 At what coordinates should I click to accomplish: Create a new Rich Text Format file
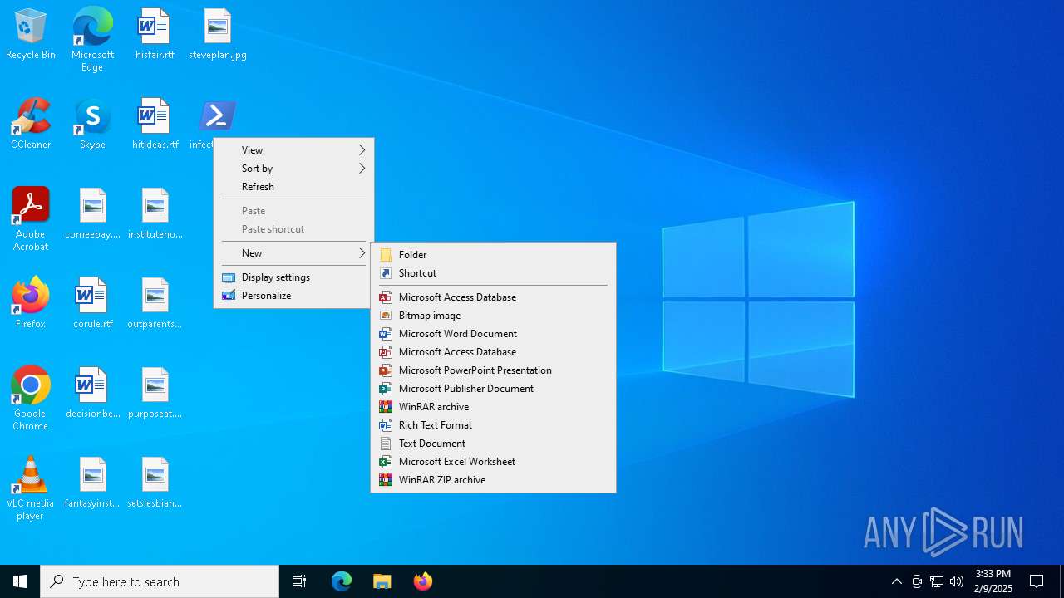tap(493, 425)
